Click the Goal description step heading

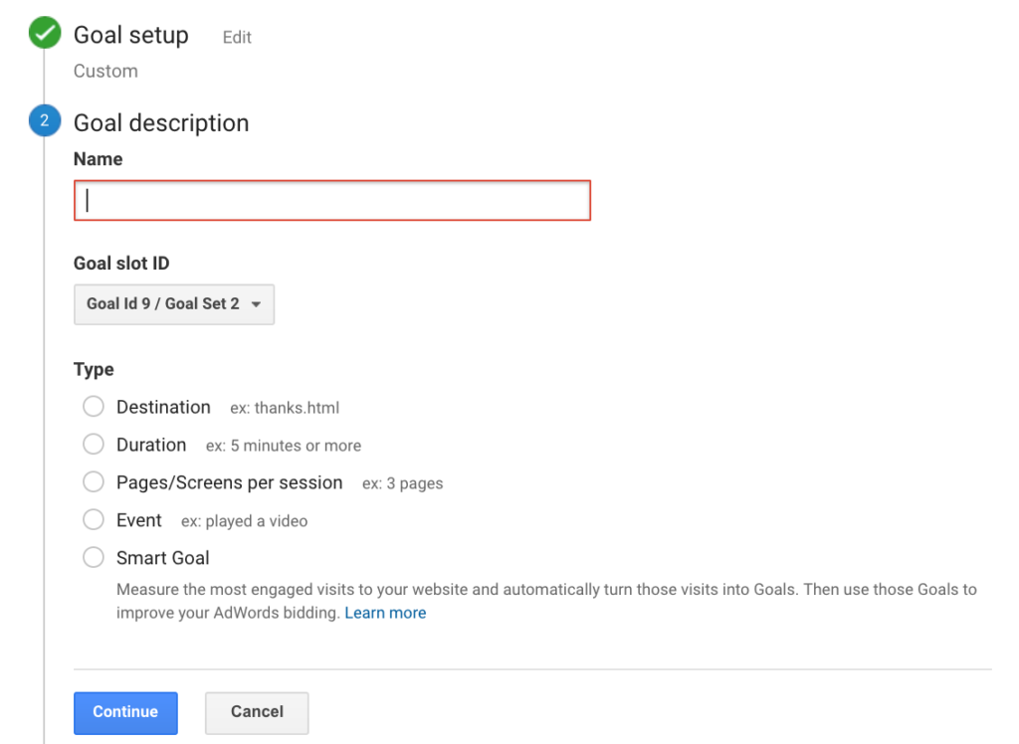click(161, 123)
